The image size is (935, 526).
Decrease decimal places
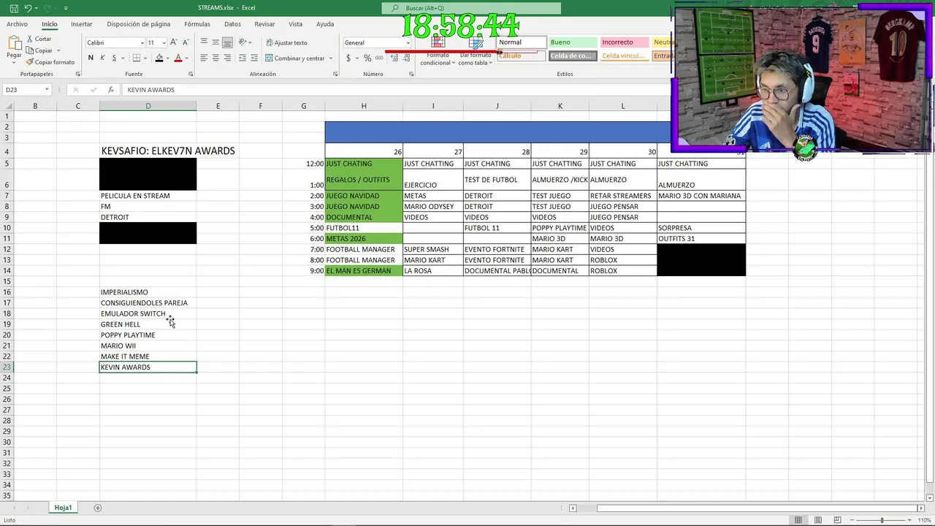(x=405, y=58)
